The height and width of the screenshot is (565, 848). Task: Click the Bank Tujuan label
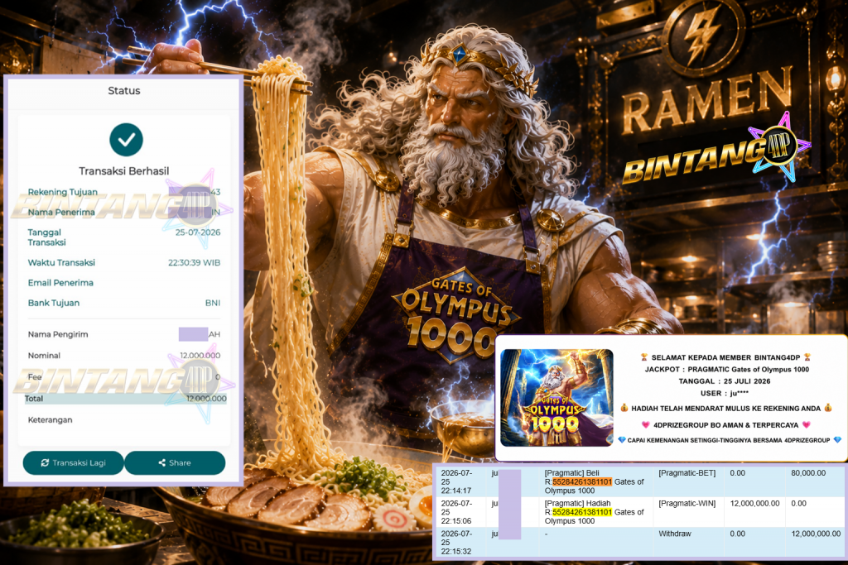54,303
